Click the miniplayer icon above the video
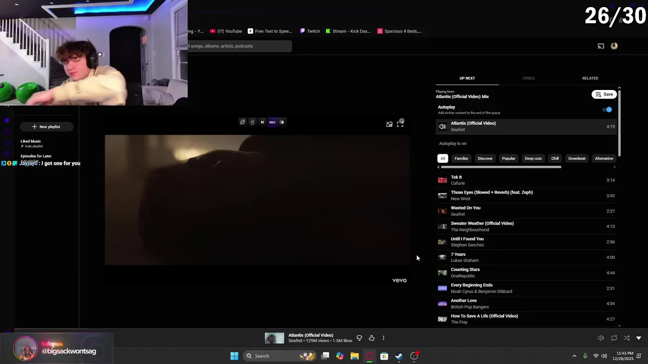The height and width of the screenshot is (364, 648). tap(389, 124)
